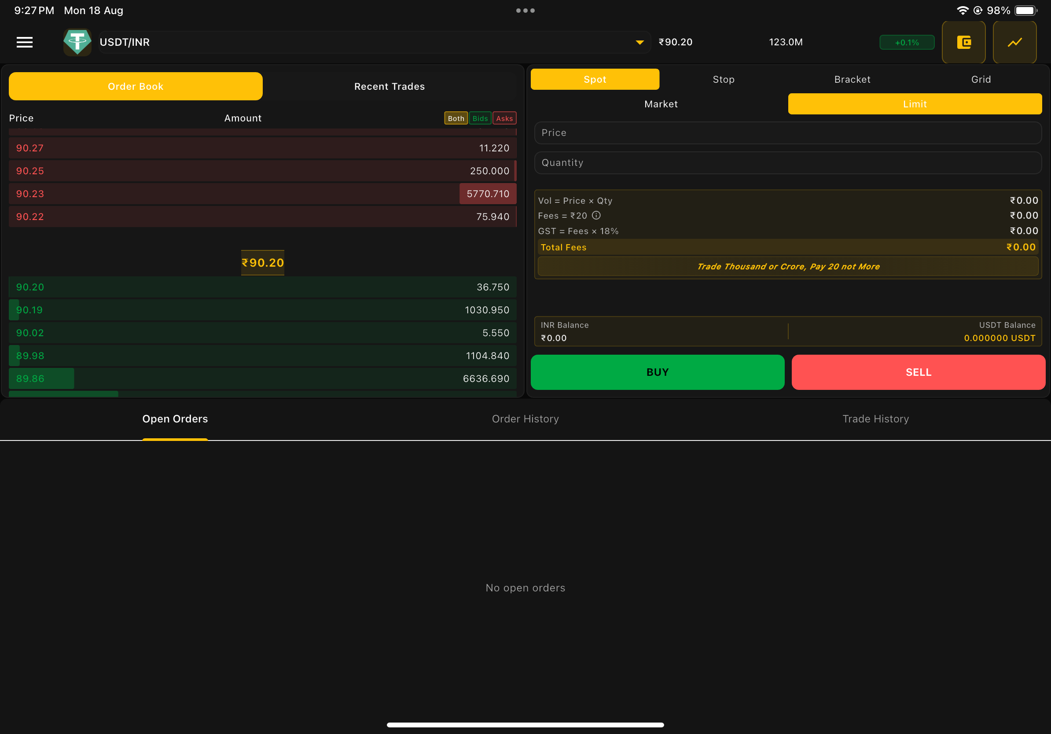Show both bids and asks
Image resolution: width=1051 pixels, height=734 pixels.
click(456, 118)
